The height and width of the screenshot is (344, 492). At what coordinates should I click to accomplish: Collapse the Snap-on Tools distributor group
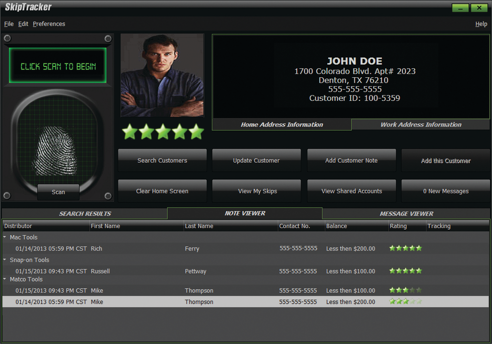coord(5,260)
